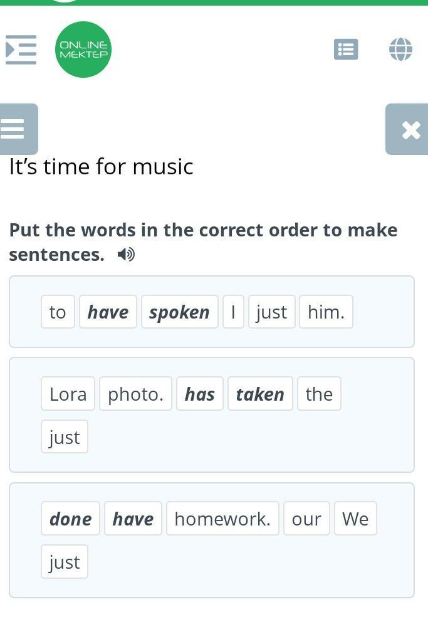Pick the 'our' word tile
The height and width of the screenshot is (639, 428).
tap(306, 519)
